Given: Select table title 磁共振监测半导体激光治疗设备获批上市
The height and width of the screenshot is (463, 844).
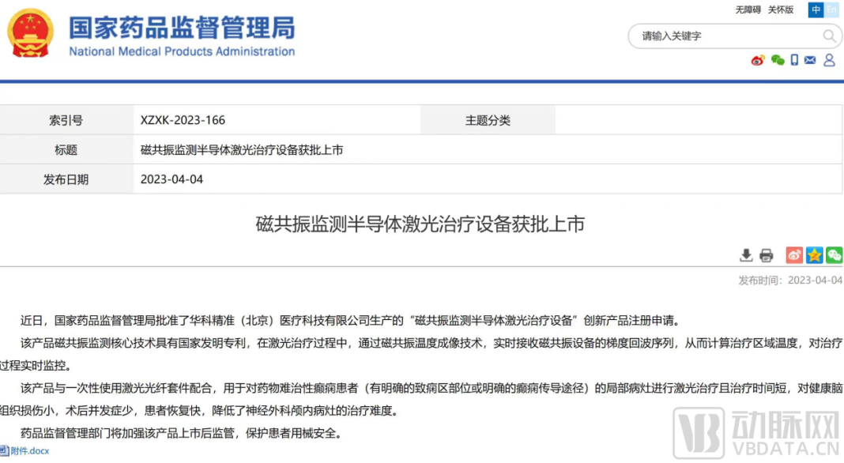Looking at the screenshot, I should [242, 149].
